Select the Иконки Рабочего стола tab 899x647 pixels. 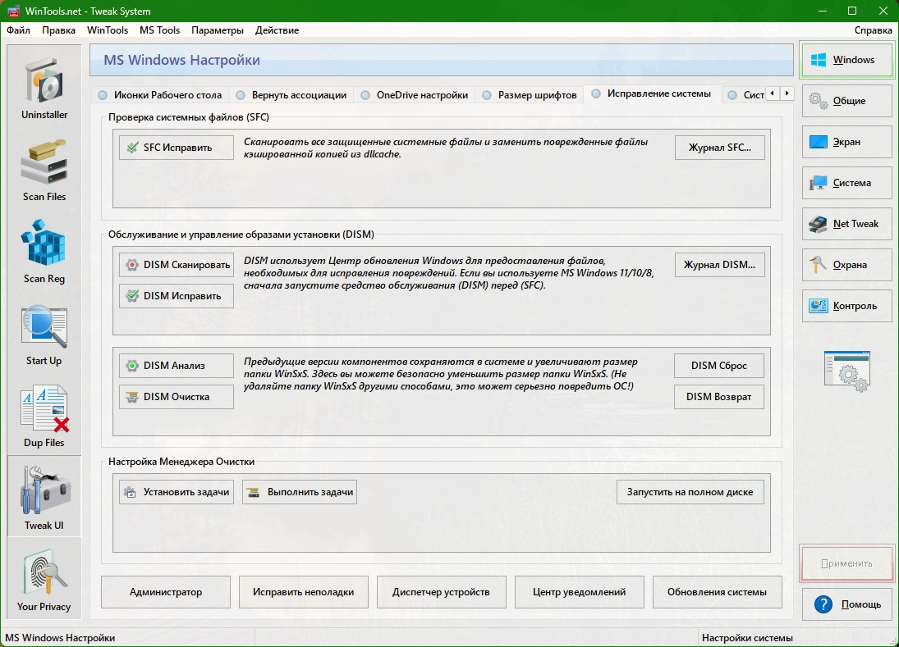tap(160, 95)
